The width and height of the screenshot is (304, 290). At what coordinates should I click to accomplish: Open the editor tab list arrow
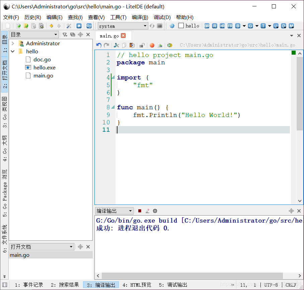(x=291, y=36)
